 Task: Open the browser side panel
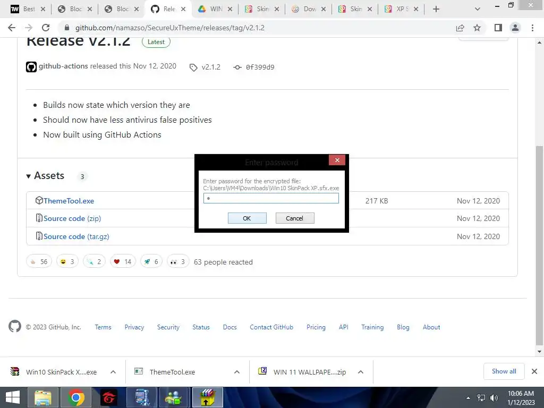tap(498, 28)
